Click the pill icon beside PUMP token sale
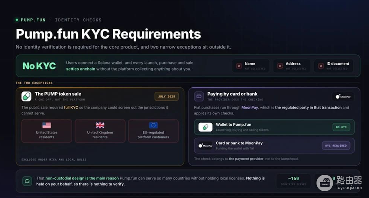This screenshot has width=369, height=198. coord(26,96)
